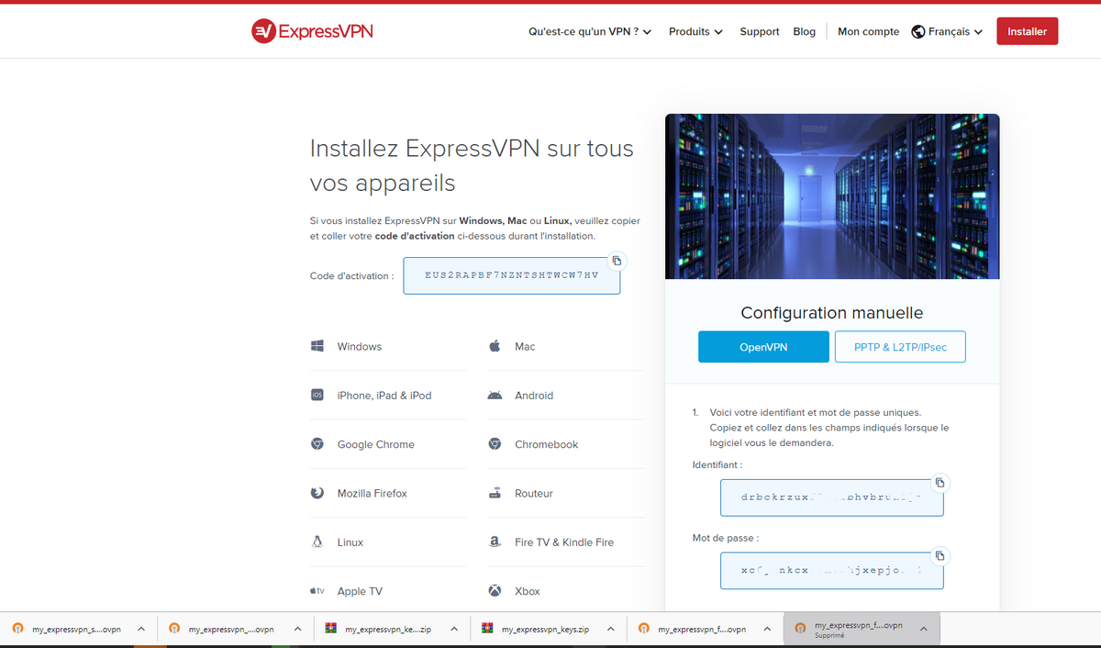Open the first my_expressvpn_s....ovpn download

pos(76,629)
